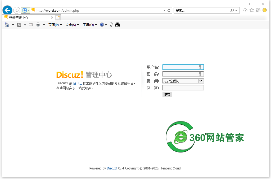The height and width of the screenshot is (179, 271).
Task: Expand the shield icon dropdown arrow
Action: point(28,11)
